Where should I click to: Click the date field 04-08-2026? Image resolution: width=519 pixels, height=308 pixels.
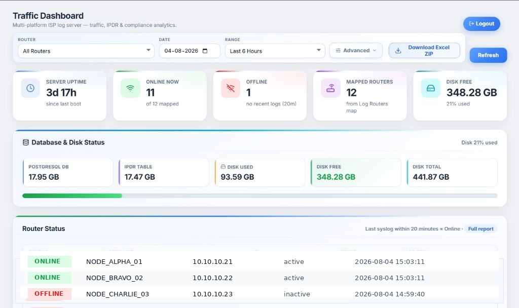(x=190, y=51)
